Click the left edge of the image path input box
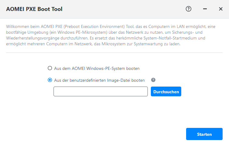This screenshot has height=144, width=229. tap(55, 91)
